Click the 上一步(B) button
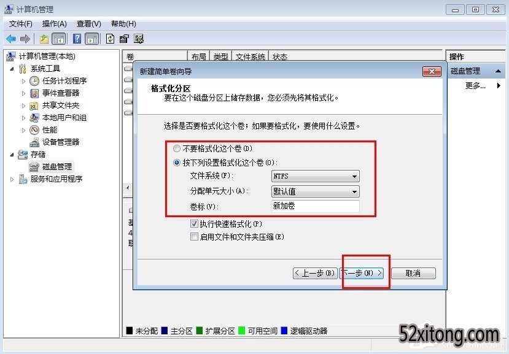This screenshot has height=354, width=509. [315, 273]
